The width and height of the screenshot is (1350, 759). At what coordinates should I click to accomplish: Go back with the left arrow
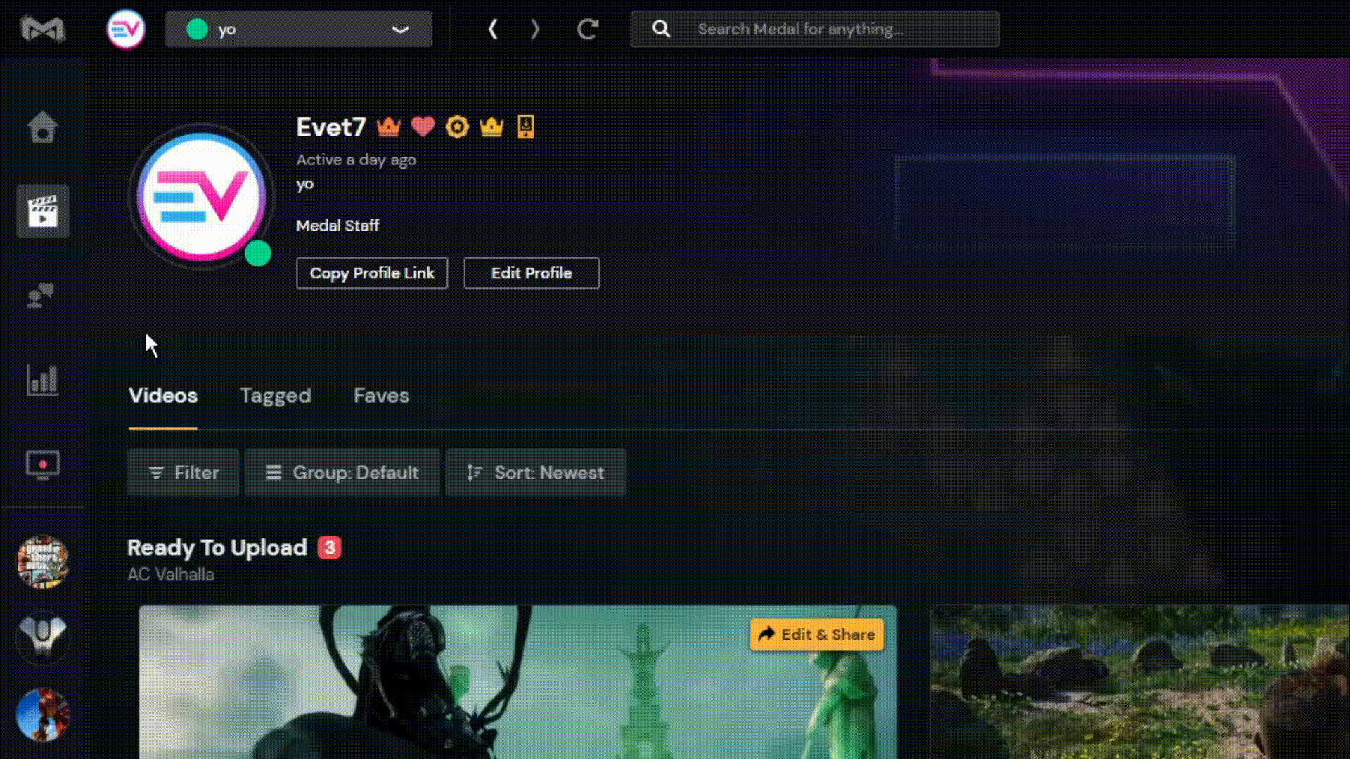click(493, 29)
